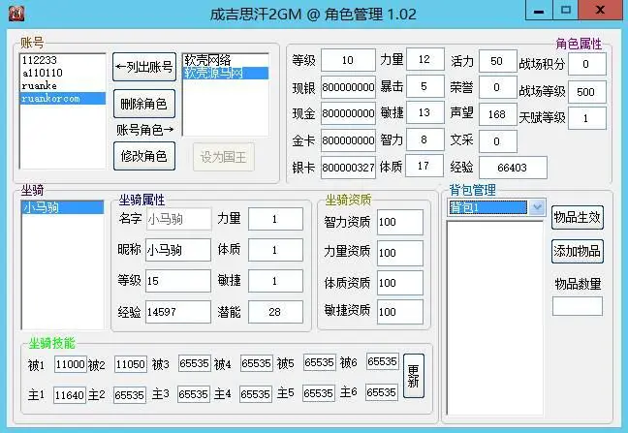Click the mount 等级 field showing 15
The image size is (628, 433).
click(177, 281)
